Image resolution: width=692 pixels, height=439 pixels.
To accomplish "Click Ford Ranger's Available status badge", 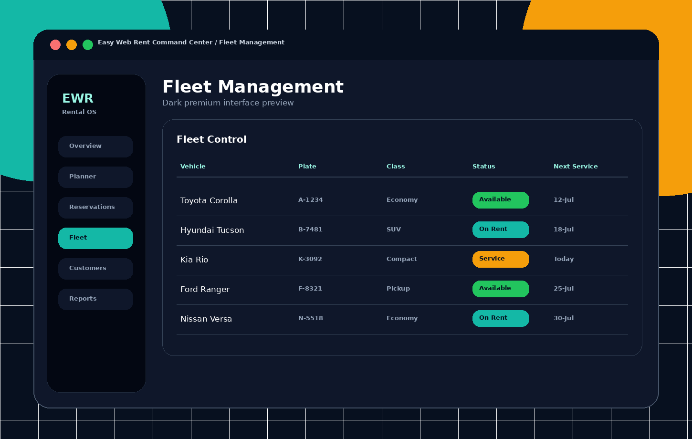I will (x=501, y=289).
